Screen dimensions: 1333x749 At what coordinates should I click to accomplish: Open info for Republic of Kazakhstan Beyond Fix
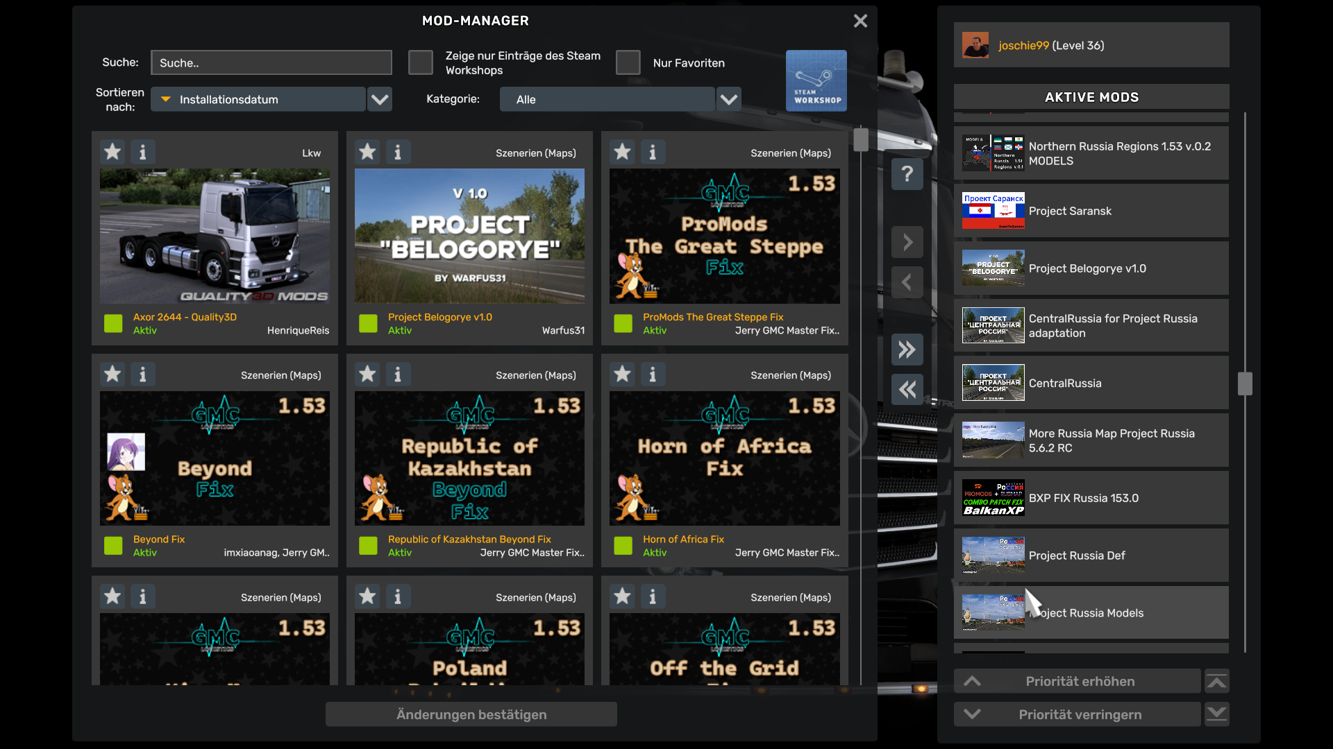(398, 374)
